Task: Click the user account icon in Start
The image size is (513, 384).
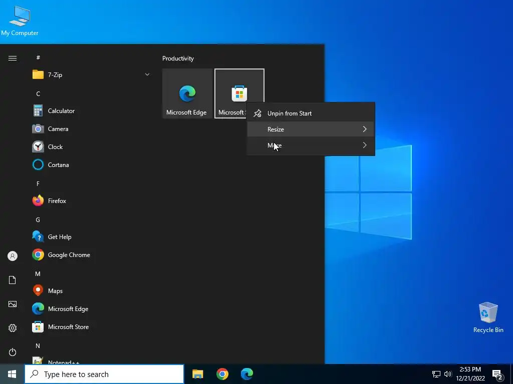Action: (13, 256)
